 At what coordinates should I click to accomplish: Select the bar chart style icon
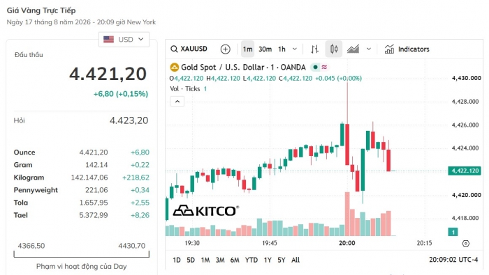pos(314,49)
